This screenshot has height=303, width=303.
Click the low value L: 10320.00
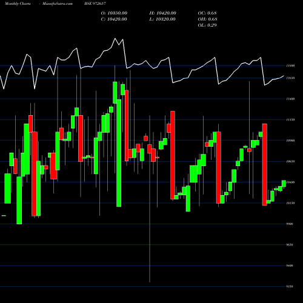click(162, 19)
